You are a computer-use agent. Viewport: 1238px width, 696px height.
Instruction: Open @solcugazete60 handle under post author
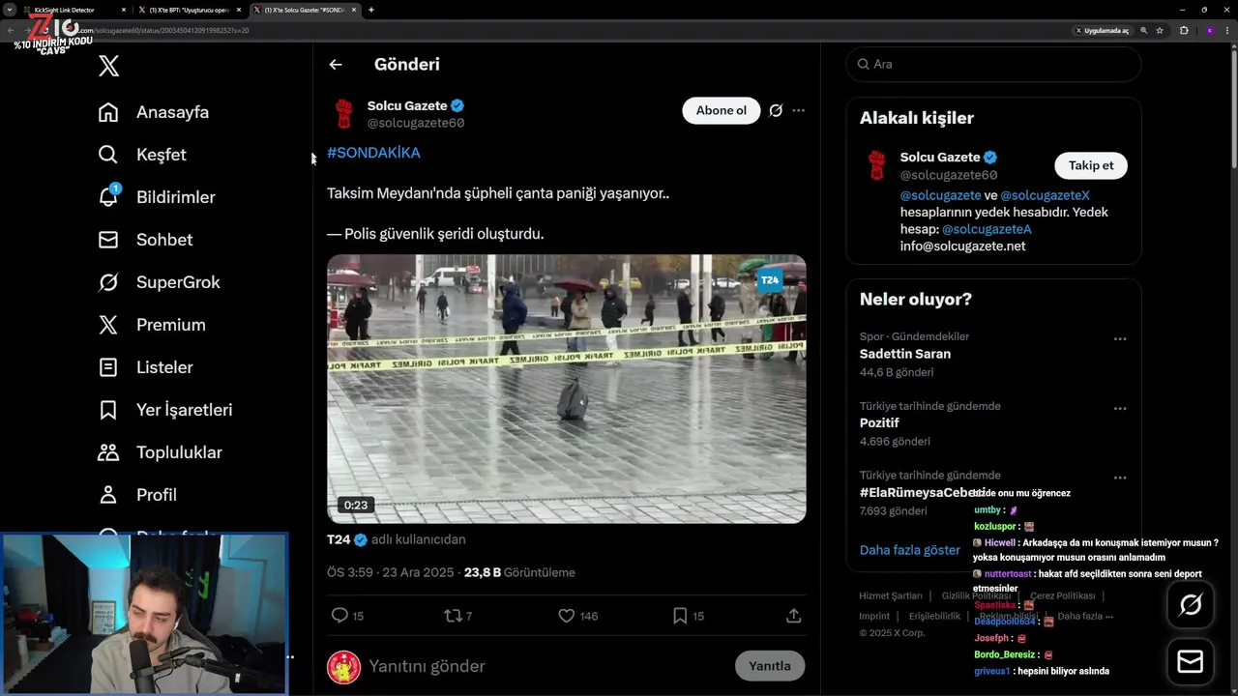[x=416, y=123]
